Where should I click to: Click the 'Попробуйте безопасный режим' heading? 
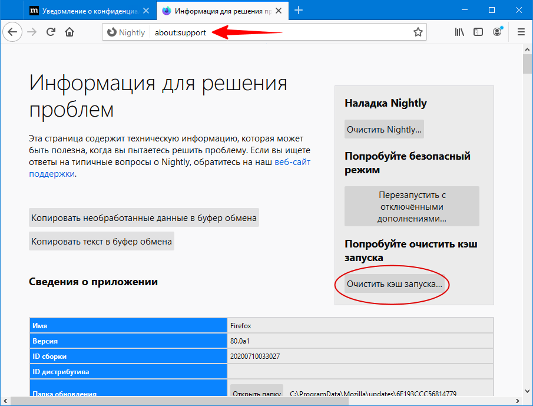408,163
